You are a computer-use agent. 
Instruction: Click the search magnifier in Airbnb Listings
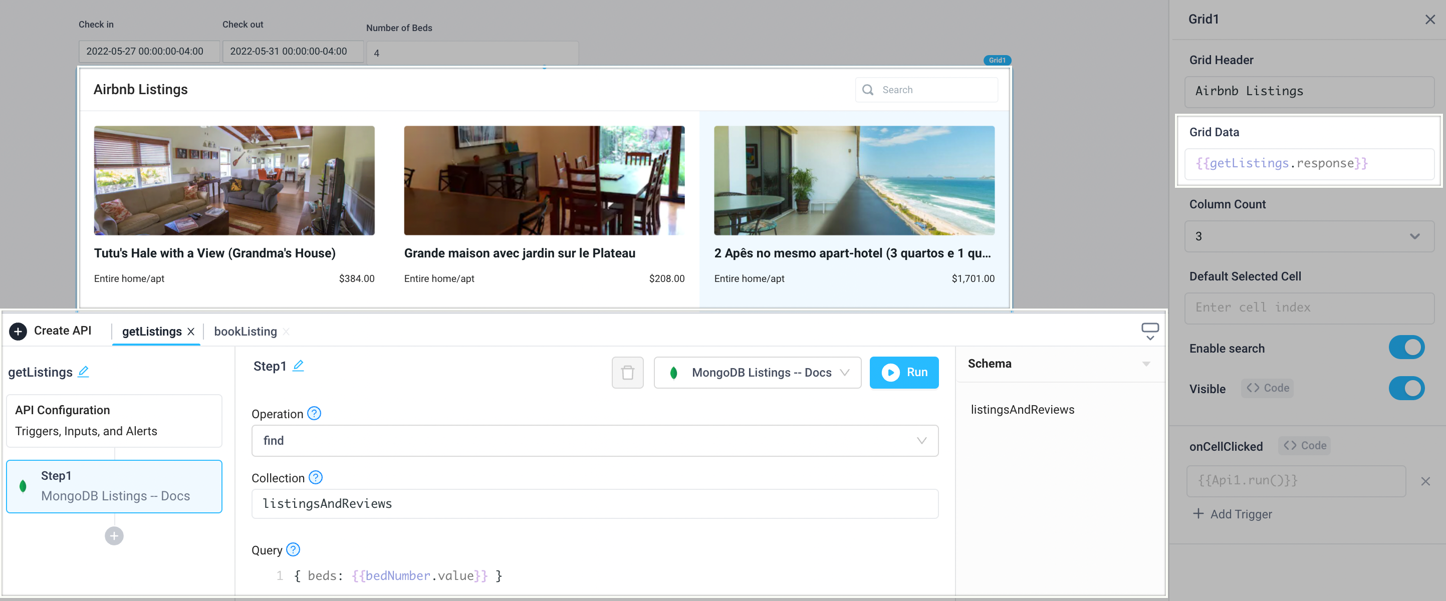pos(867,89)
